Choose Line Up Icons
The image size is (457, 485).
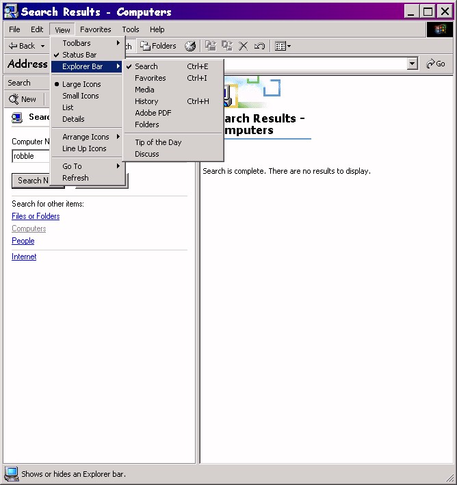(x=87, y=148)
